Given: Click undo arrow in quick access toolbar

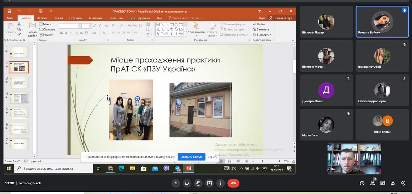Looking at the screenshot, I should click(x=19, y=11).
